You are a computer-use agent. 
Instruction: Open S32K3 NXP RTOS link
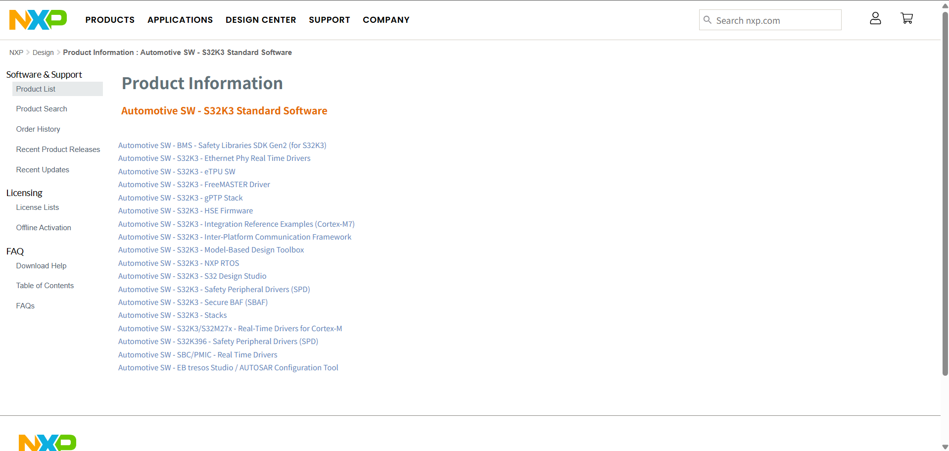coord(179,263)
